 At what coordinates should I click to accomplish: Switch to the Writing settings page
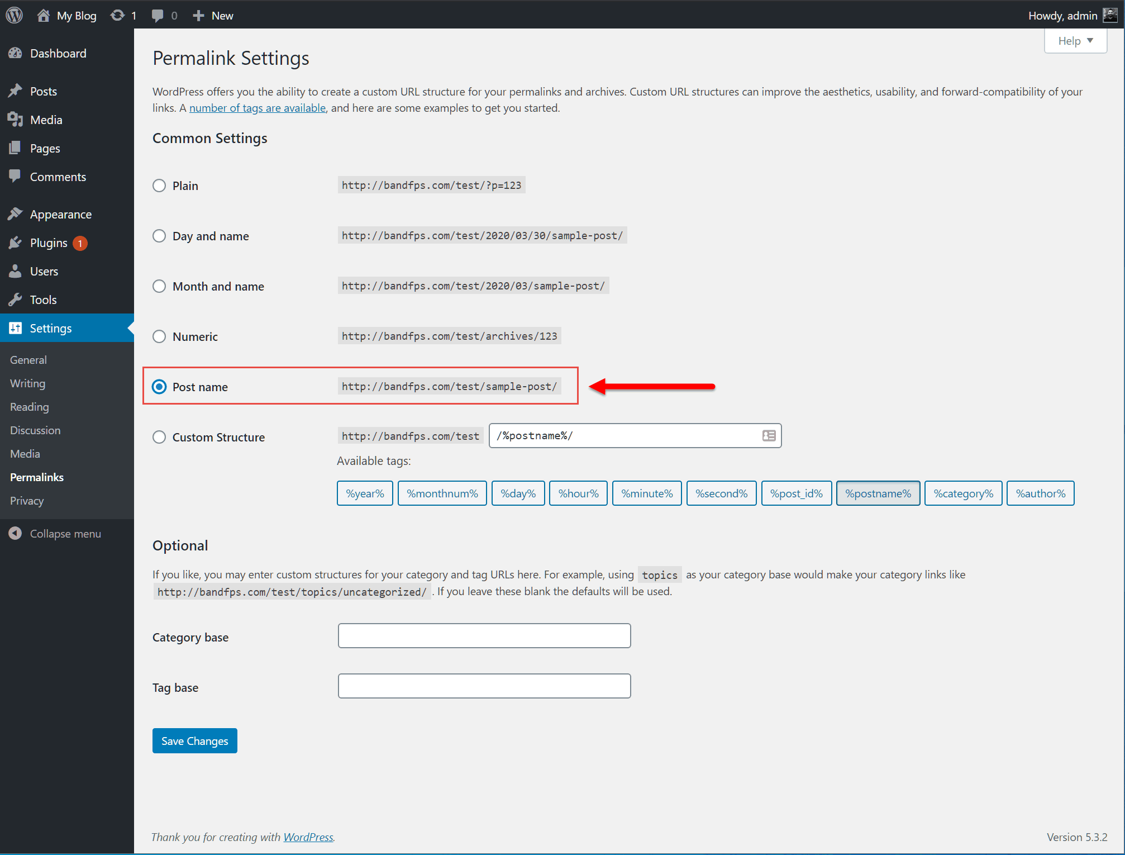coord(27,383)
